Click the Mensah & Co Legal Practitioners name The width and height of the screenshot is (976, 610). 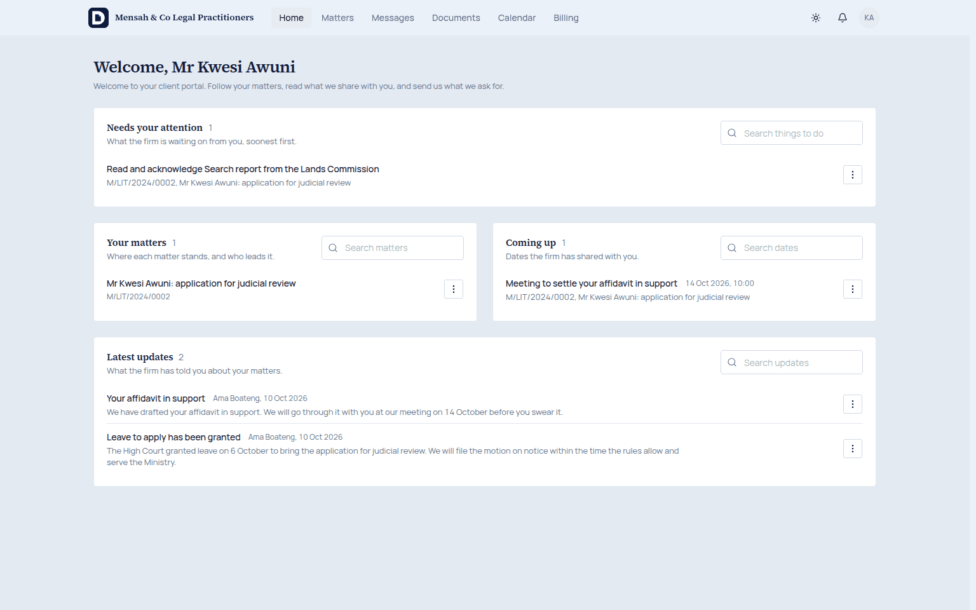(184, 18)
